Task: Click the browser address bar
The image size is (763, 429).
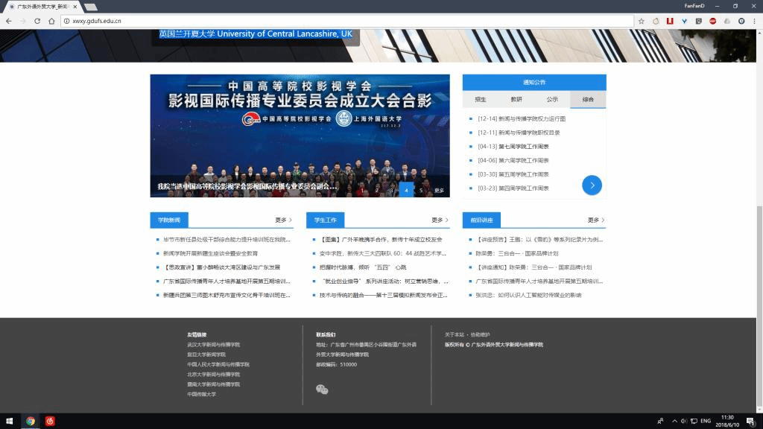Action: [x=335, y=21]
